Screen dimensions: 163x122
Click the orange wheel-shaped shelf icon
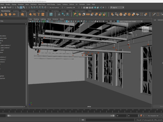coord(129,14)
